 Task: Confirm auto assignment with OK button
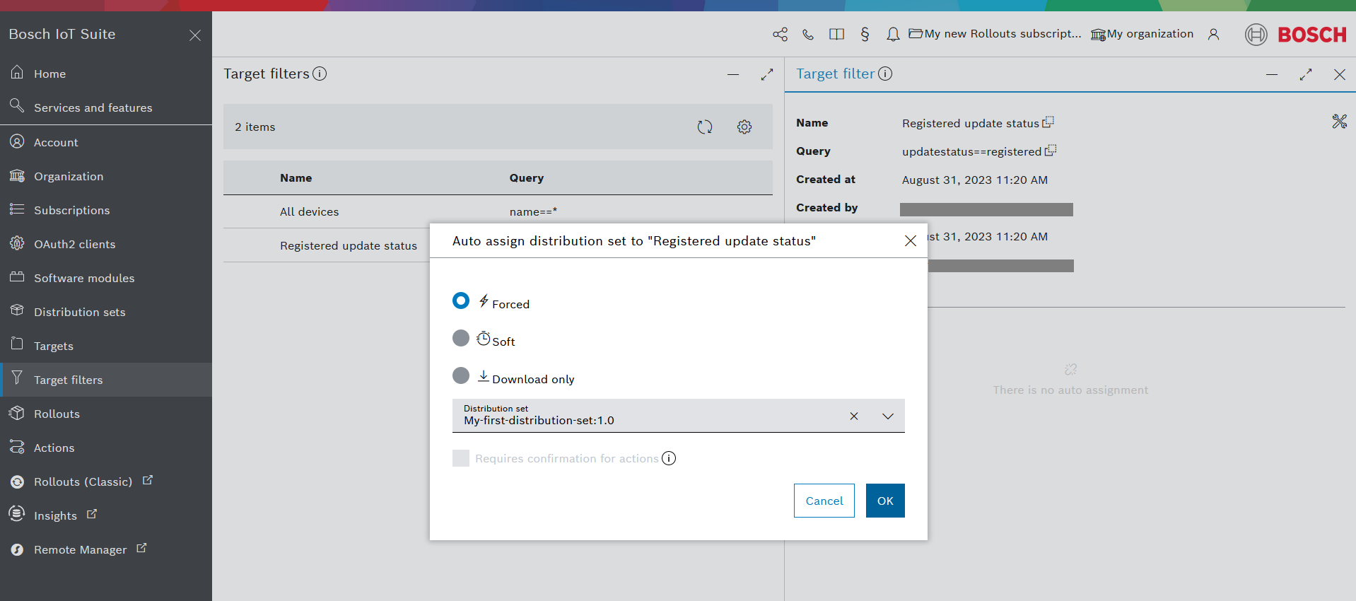(884, 501)
